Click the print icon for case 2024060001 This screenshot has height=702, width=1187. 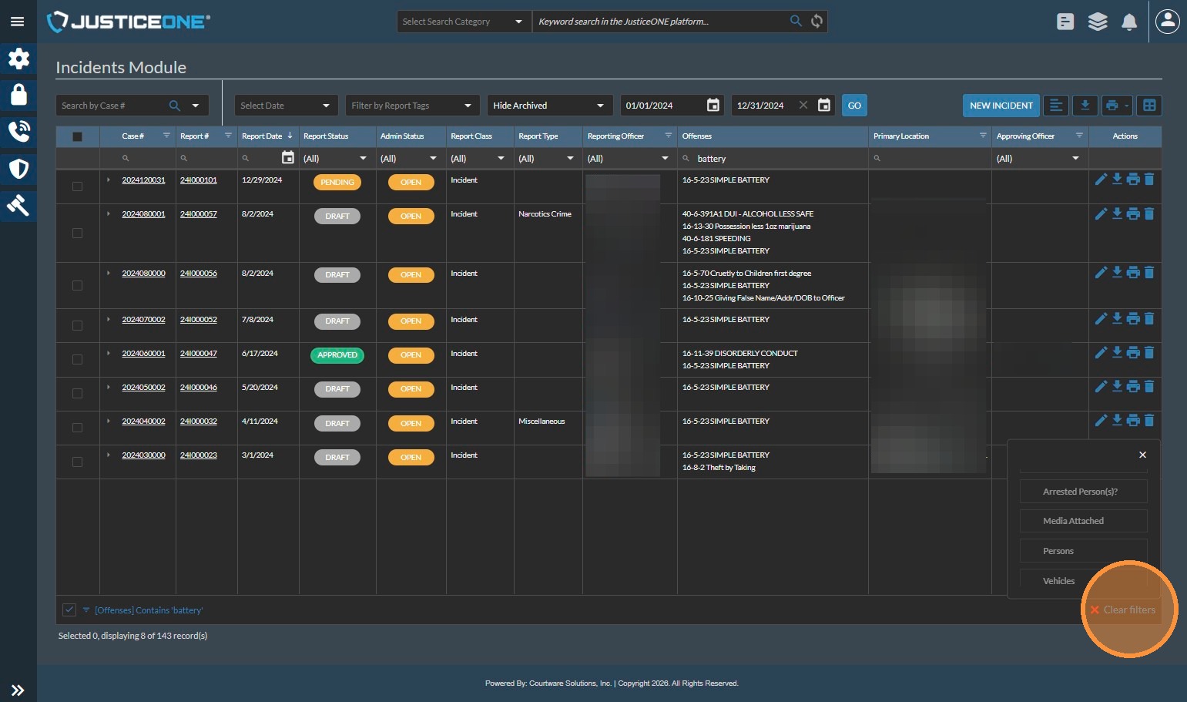tap(1133, 353)
